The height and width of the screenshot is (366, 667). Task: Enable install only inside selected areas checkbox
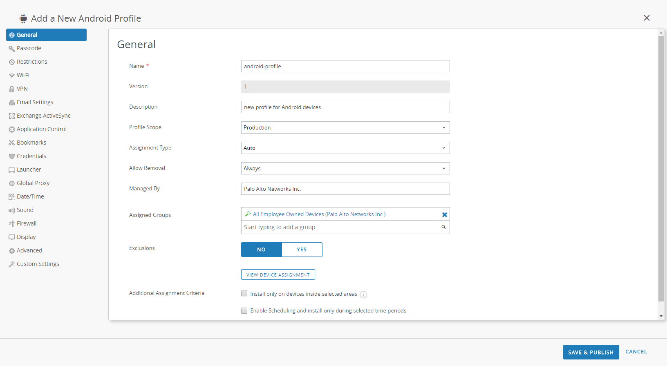[244, 293]
